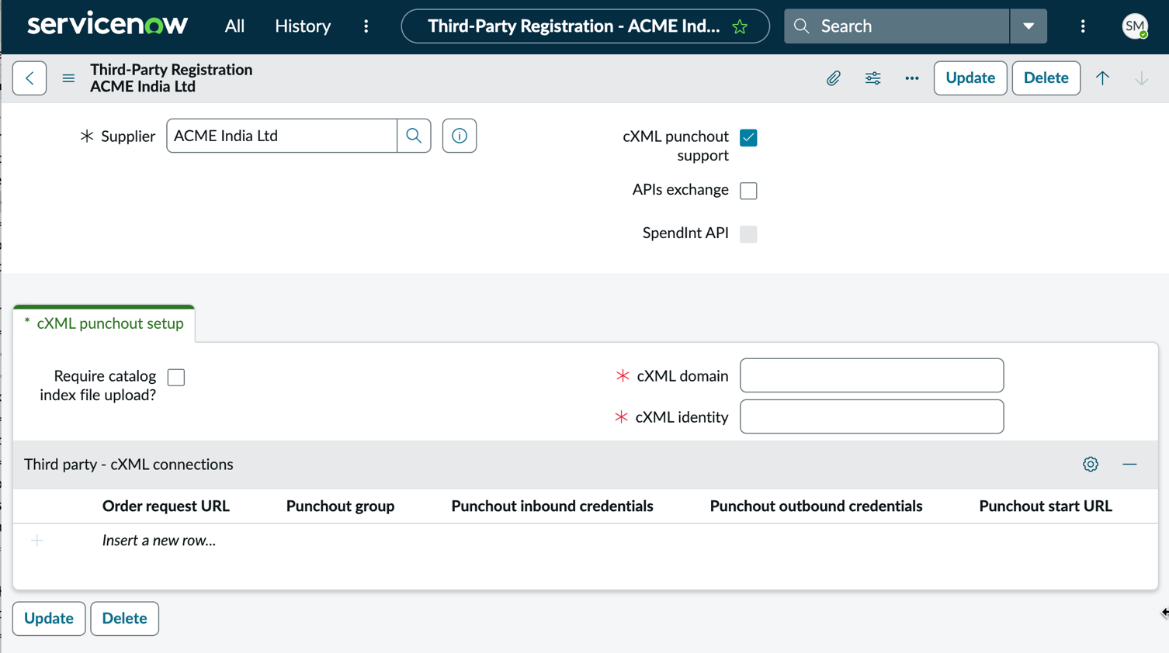Click the Punchout inbound credentials column header
Screen dimensions: 1169x653
552,506
